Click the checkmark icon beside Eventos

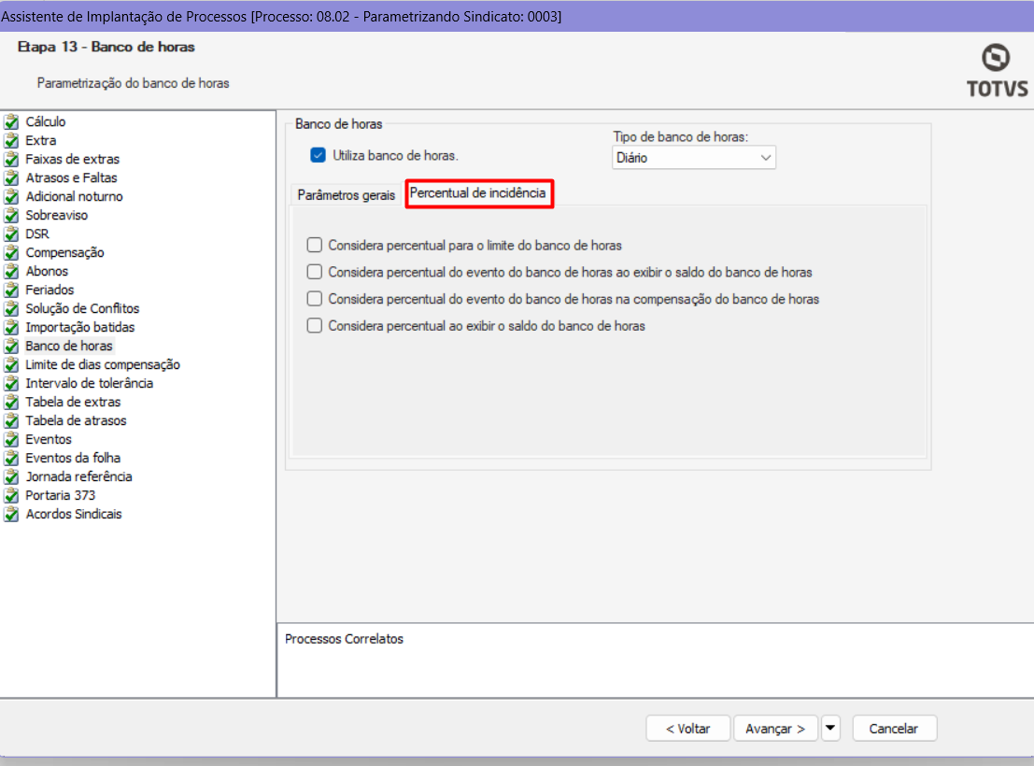tap(11, 439)
